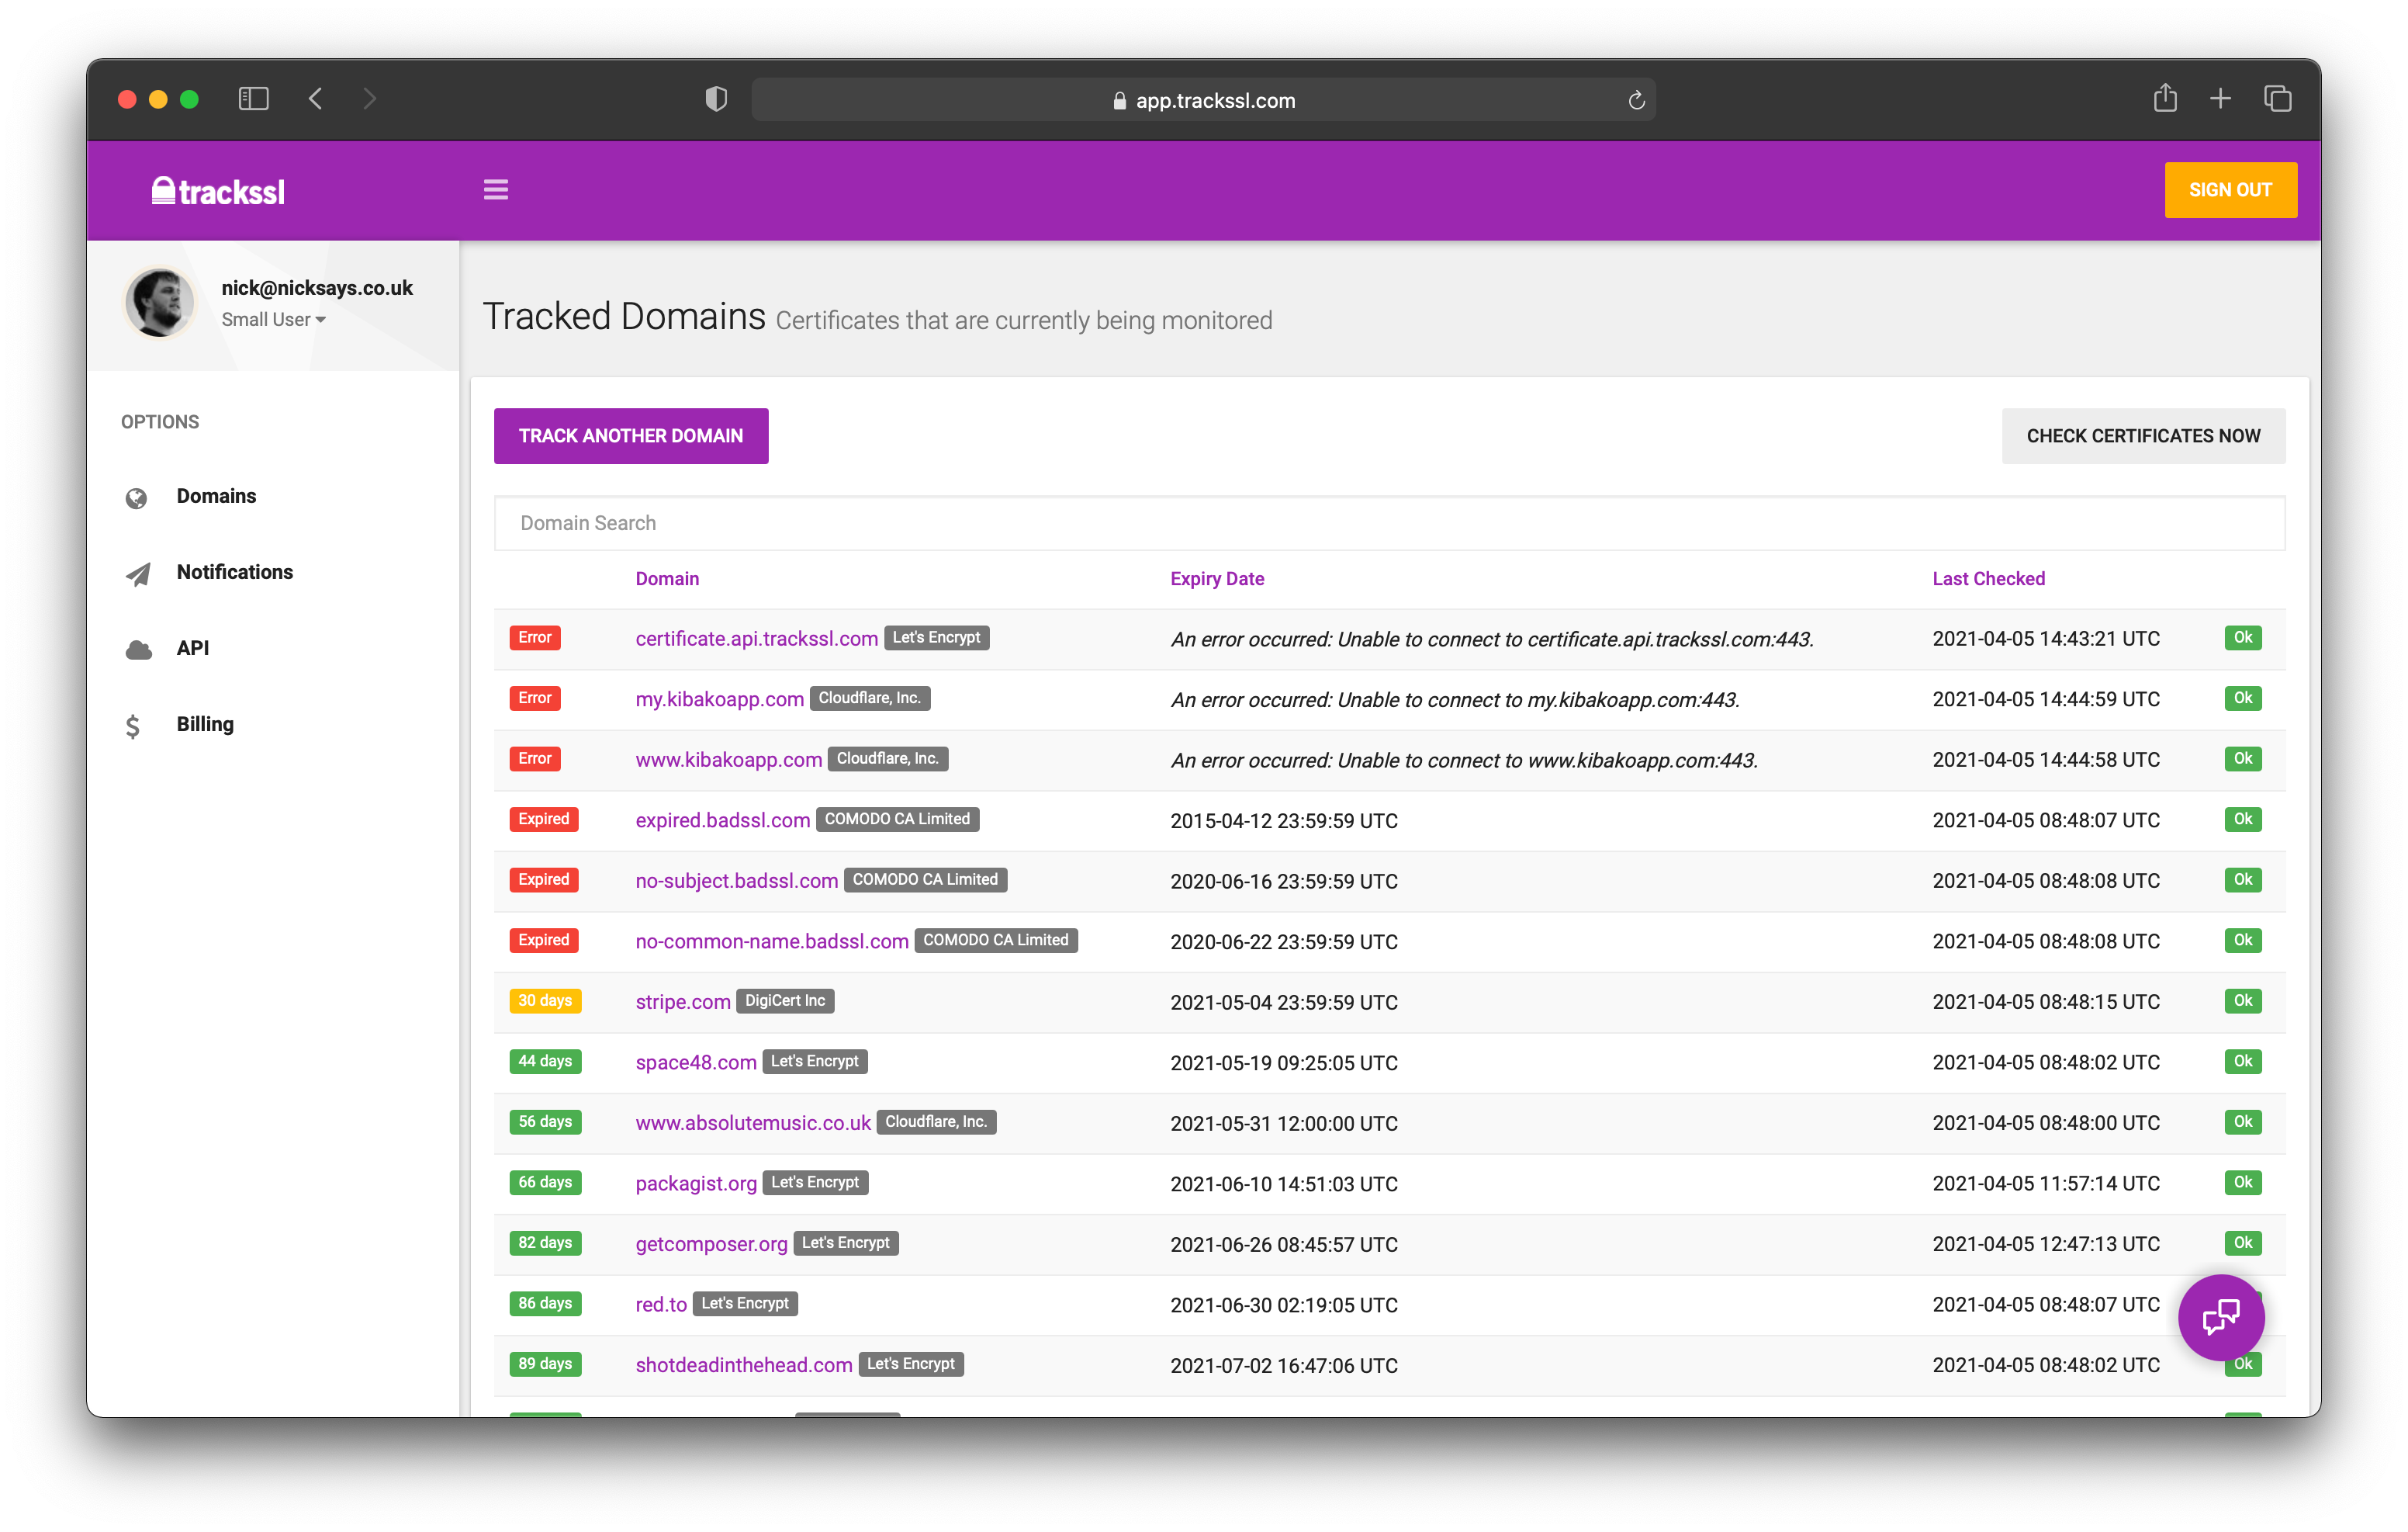Screen dimensions: 2408x1532
Task: Open no-subject.badssl.com domain link
Action: coord(736,881)
